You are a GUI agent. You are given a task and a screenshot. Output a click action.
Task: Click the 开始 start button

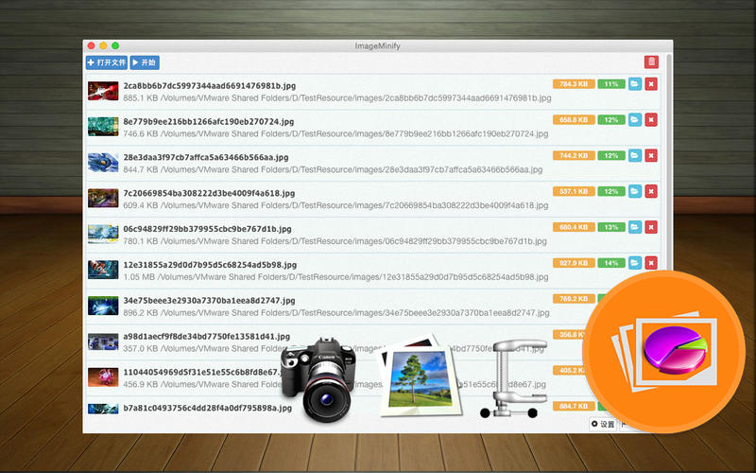(x=145, y=62)
